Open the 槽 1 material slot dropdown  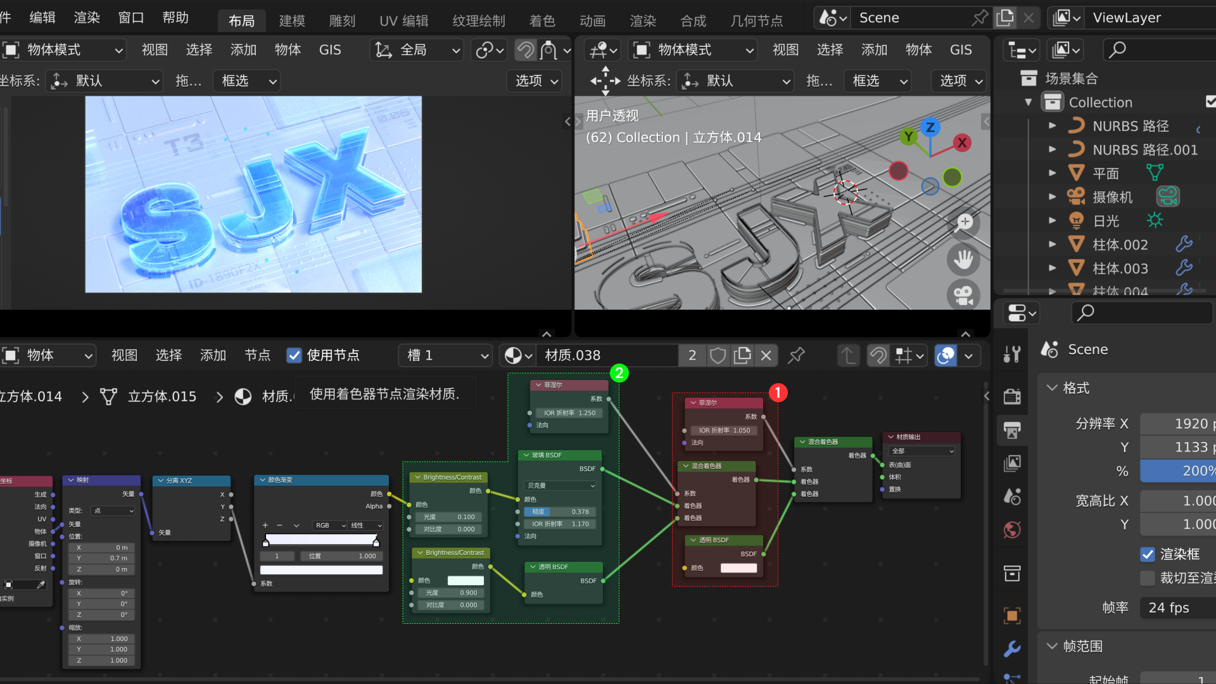click(445, 355)
